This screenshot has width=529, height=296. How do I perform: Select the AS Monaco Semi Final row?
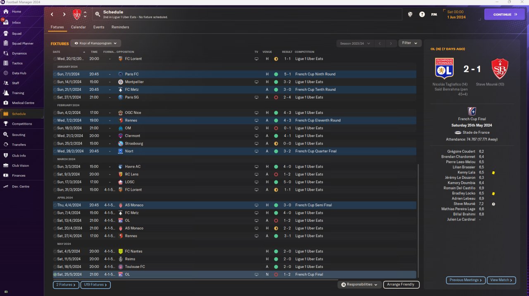tap(234, 205)
